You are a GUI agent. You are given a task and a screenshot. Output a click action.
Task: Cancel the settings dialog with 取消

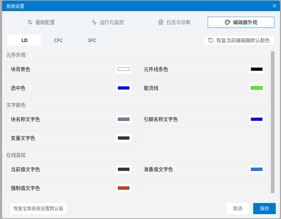pyautogui.click(x=238, y=209)
